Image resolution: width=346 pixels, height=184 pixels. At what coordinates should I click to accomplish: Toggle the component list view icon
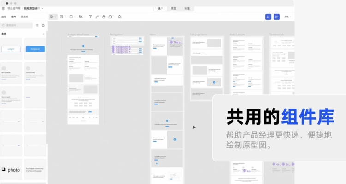click(x=37, y=25)
